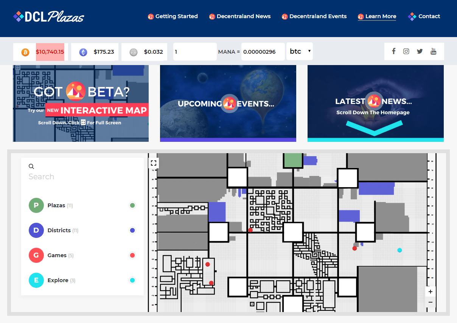Select the Explore category label
Viewport: 457px width, 323px height.
pos(58,280)
